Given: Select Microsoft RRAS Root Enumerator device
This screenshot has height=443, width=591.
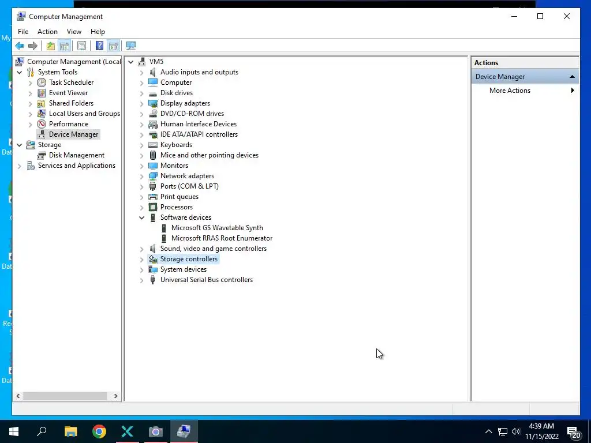Looking at the screenshot, I should tap(222, 238).
